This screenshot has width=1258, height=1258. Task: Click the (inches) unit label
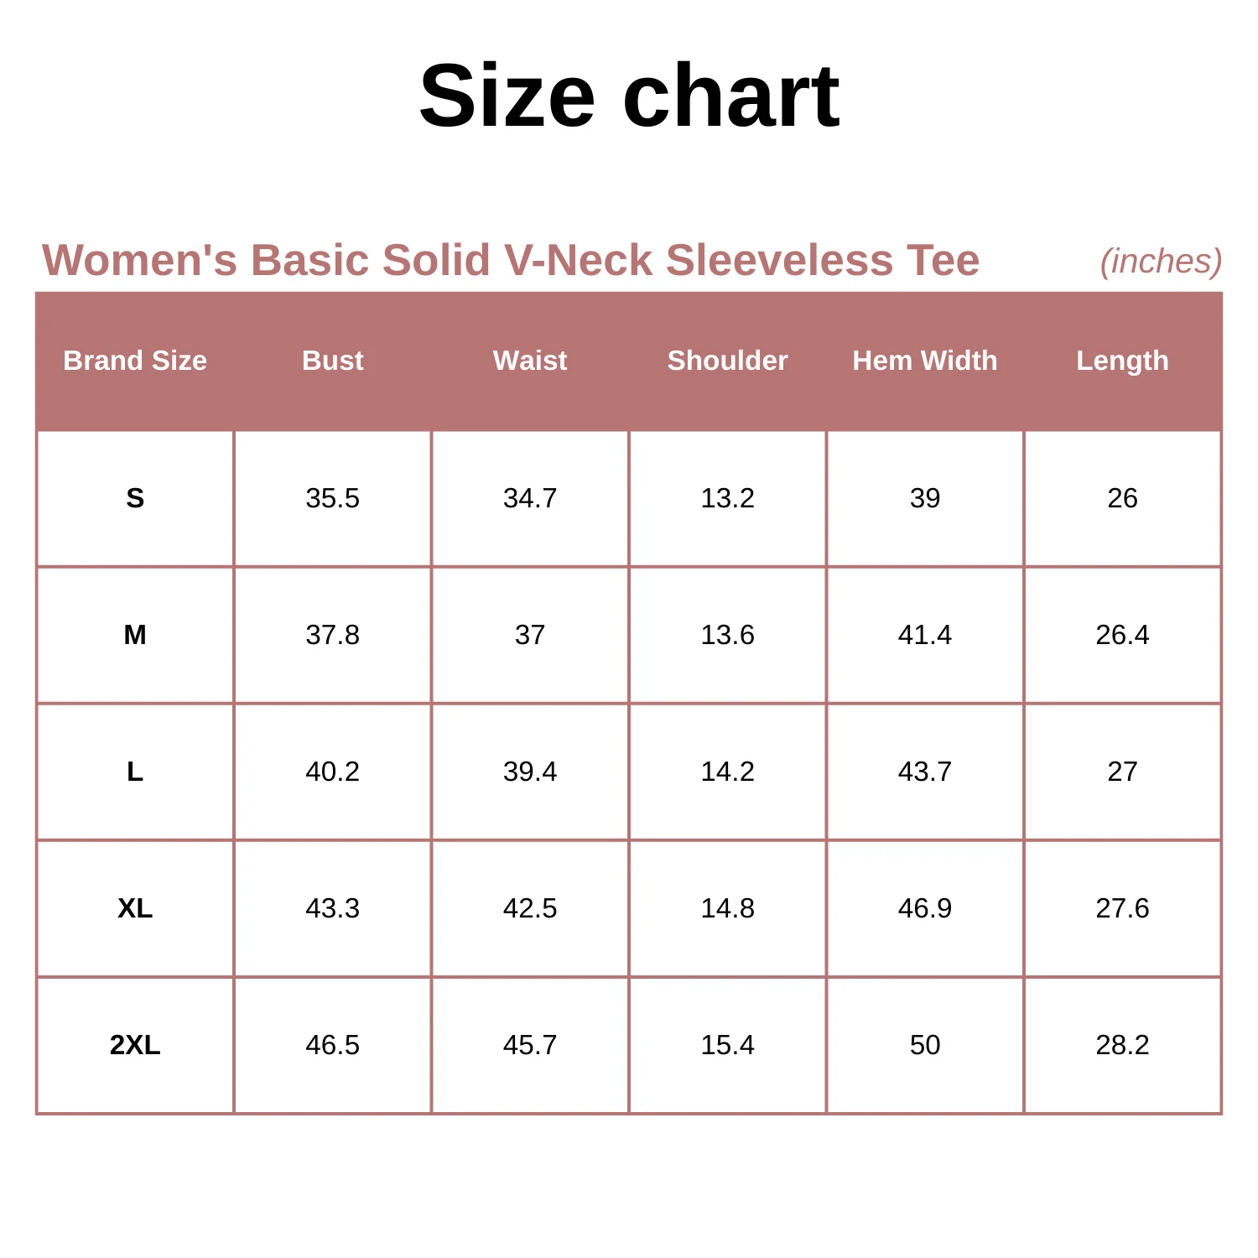tap(1161, 262)
